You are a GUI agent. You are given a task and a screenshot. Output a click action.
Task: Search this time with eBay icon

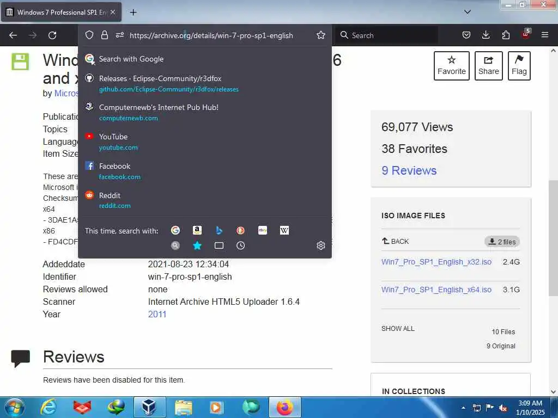click(263, 230)
